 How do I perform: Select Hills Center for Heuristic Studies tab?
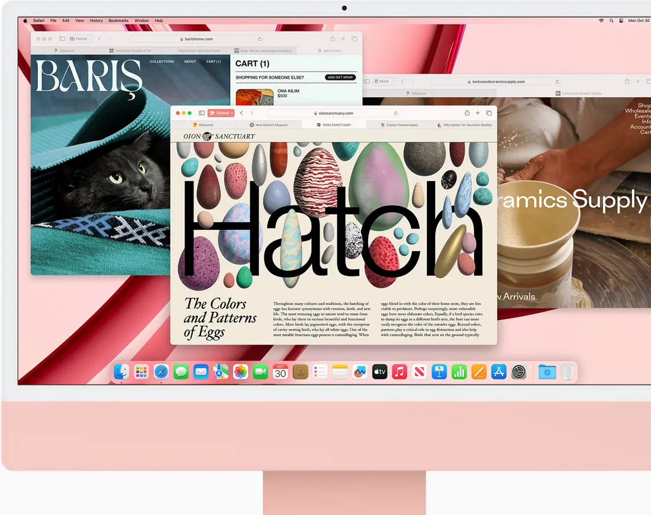[465, 124]
